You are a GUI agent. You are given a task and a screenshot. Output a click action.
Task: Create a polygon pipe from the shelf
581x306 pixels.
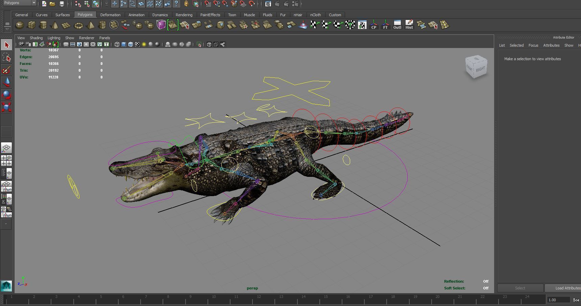pos(102,25)
